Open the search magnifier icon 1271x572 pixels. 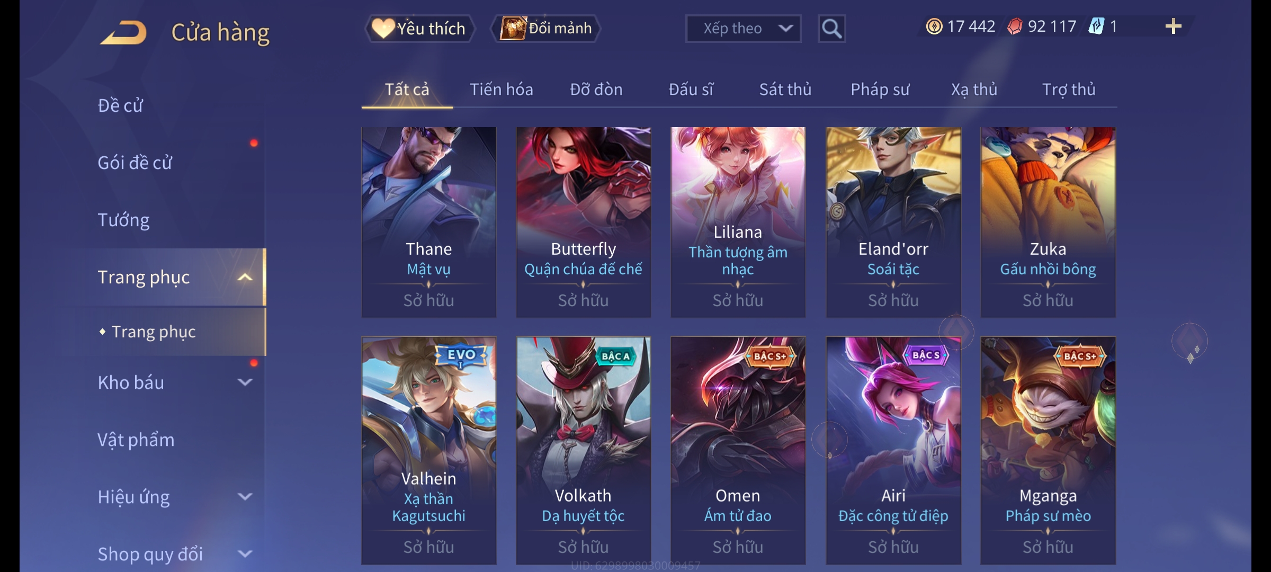coord(831,29)
